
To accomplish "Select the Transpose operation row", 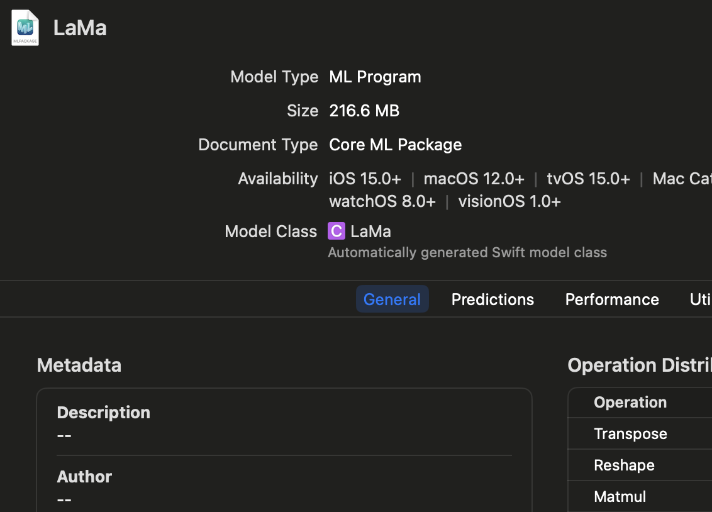I will (x=630, y=434).
